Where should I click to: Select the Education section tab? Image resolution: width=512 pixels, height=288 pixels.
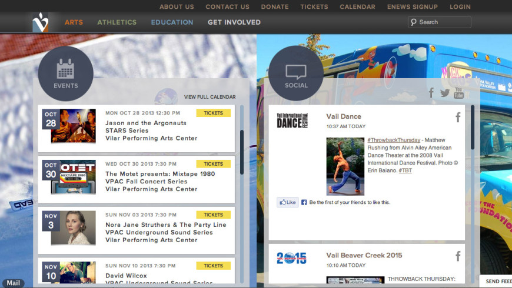(172, 22)
